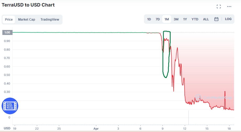Viewport: 241px width, 132px height.
Task: Click the 0.50 y-axis value
Action: [x=7, y=75]
